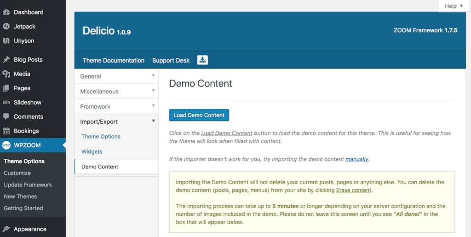Click the underlined Load Demo Content text
This screenshot has width=471, height=237.
pyautogui.click(x=227, y=133)
